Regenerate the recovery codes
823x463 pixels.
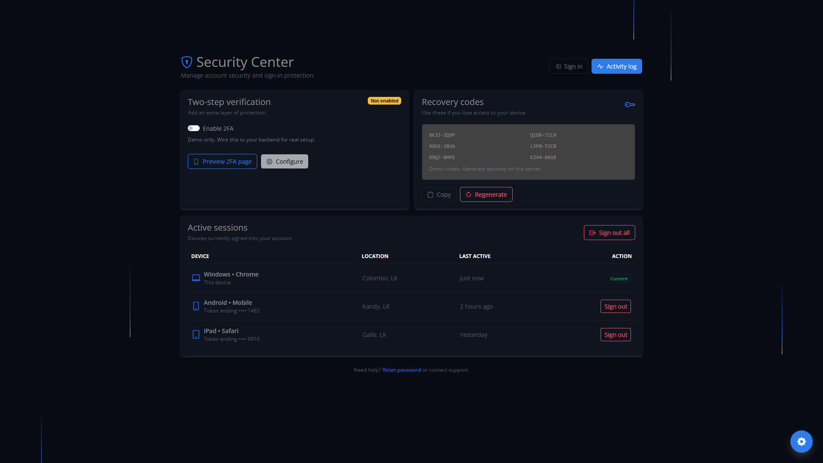486,195
